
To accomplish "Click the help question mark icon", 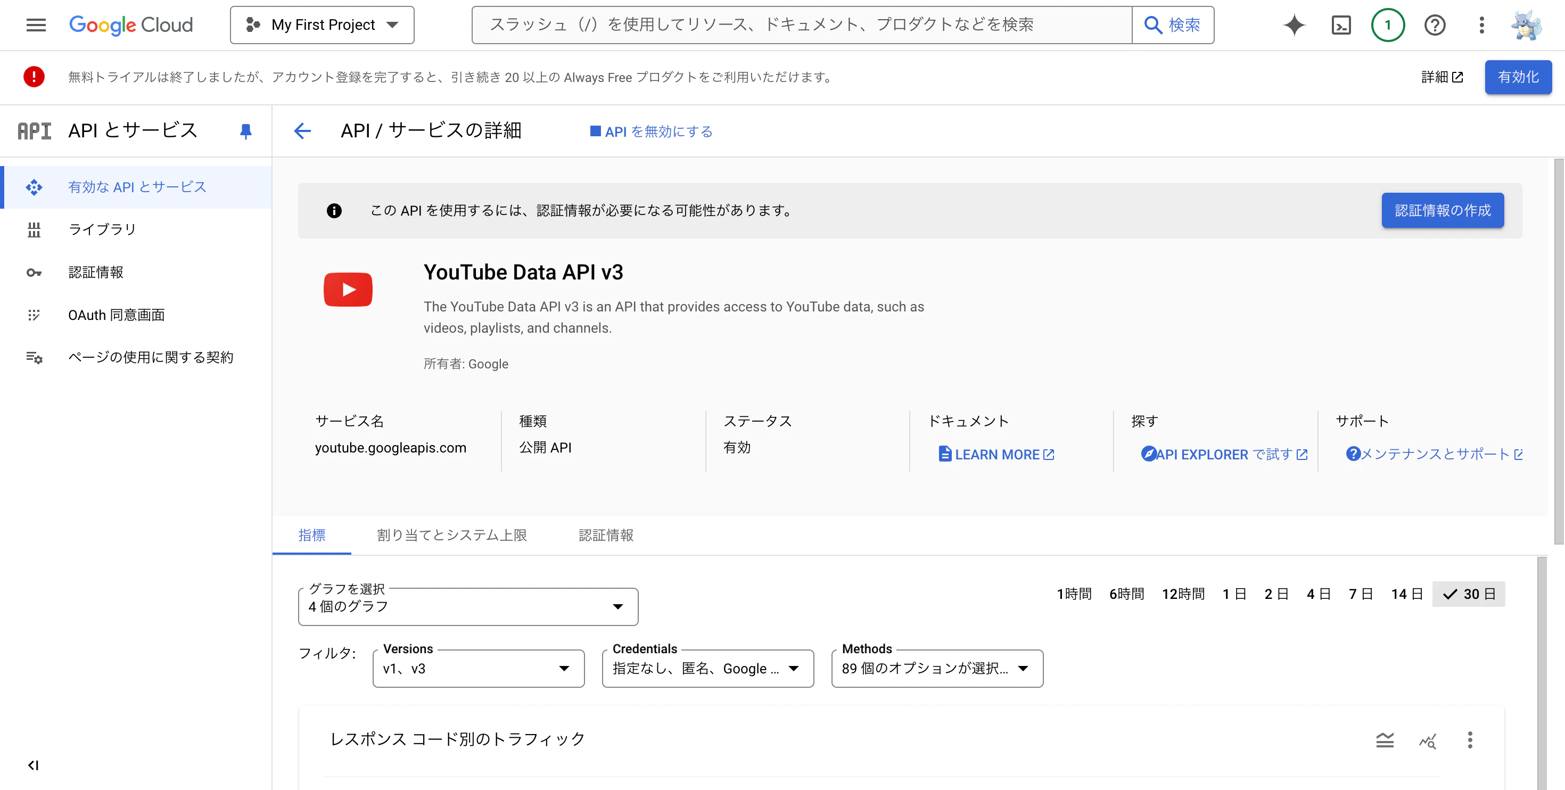I will (x=1435, y=25).
